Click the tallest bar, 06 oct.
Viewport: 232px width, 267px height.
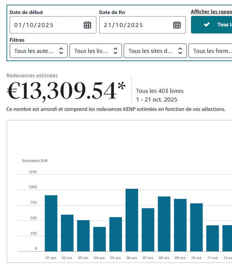click(132, 220)
